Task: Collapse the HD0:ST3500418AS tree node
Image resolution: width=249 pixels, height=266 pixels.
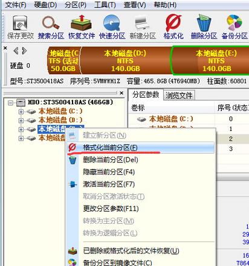Action: 10,103
